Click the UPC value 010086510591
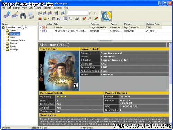This screenshot has height=130, width=173. click(x=129, y=106)
